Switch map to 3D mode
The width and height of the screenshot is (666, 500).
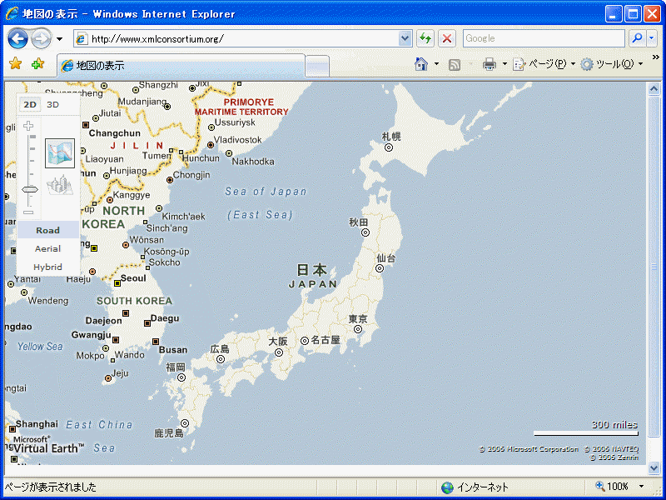(x=52, y=104)
